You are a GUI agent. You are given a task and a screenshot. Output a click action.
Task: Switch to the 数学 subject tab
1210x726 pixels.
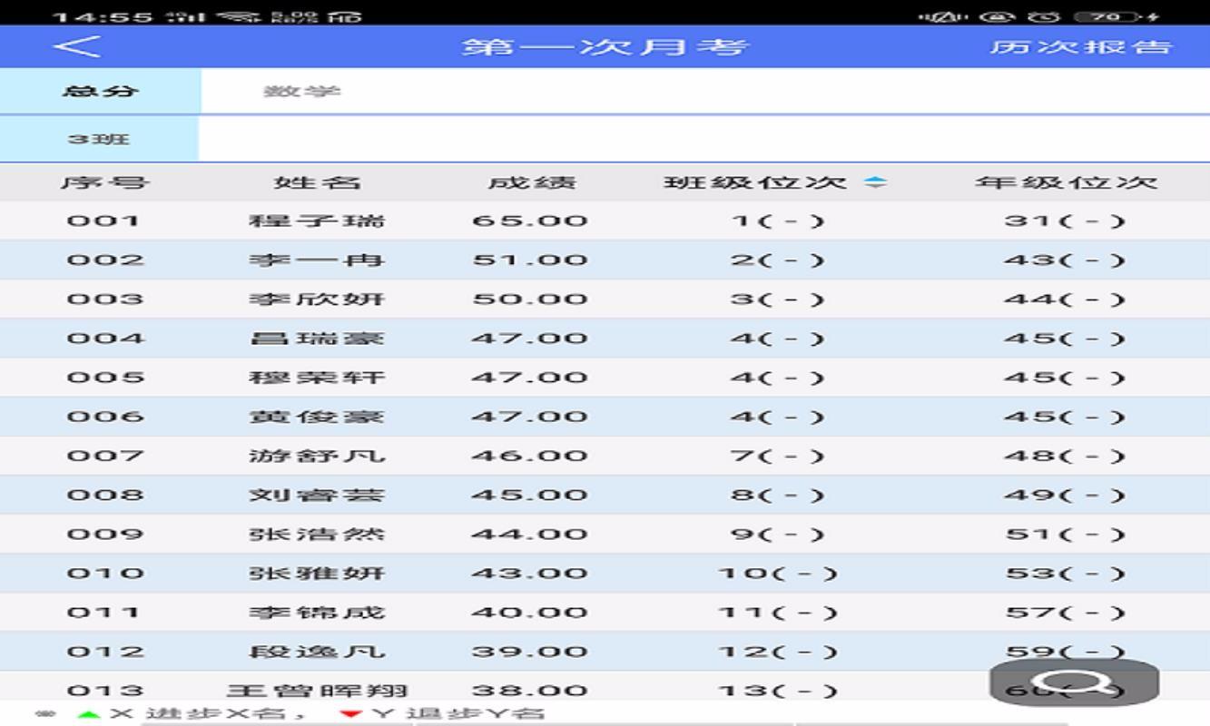tap(302, 92)
